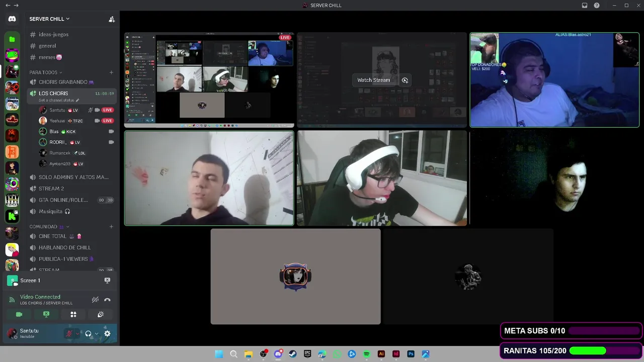Unmute the microphone
644x362 pixels.
click(69, 333)
